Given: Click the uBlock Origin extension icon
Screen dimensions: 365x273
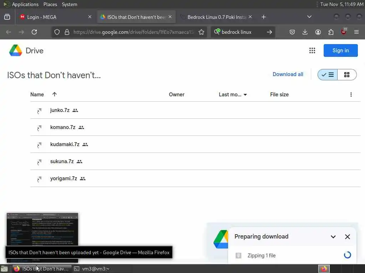Looking at the screenshot, I should (344, 32).
